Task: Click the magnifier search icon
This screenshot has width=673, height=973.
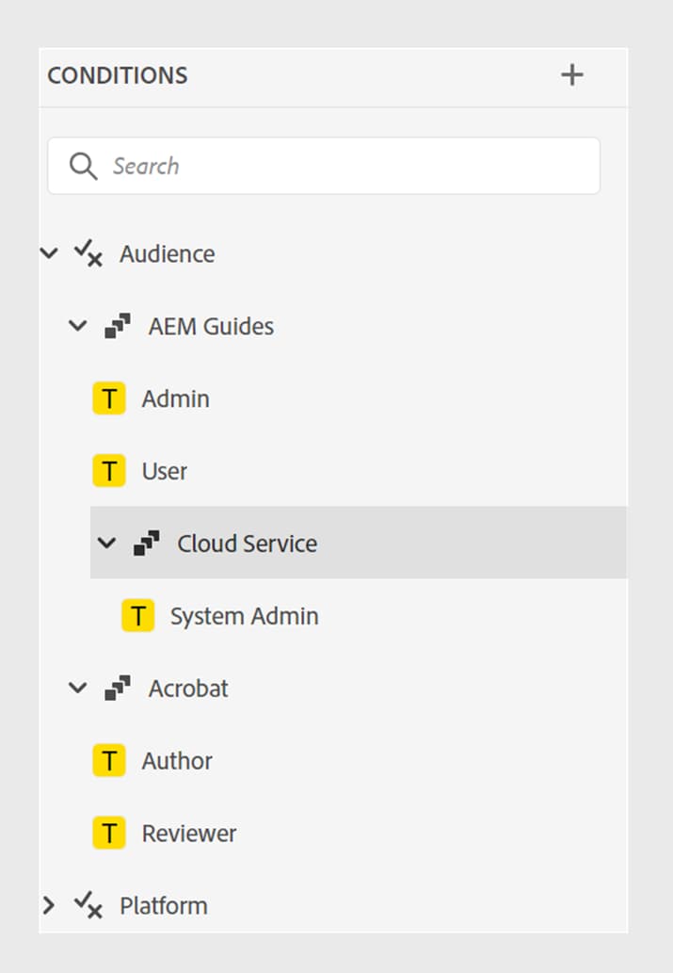Action: pyautogui.click(x=84, y=167)
